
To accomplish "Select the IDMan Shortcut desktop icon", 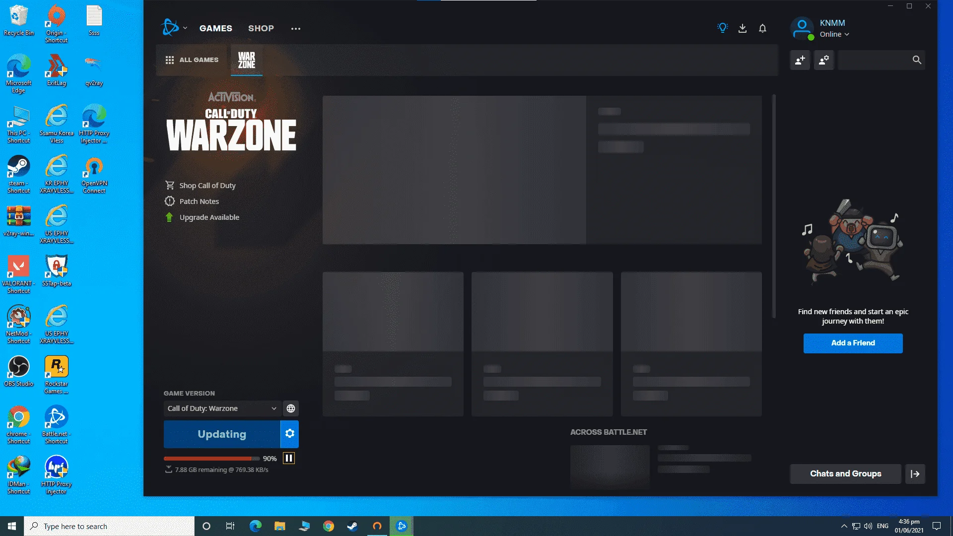I will [x=19, y=475].
